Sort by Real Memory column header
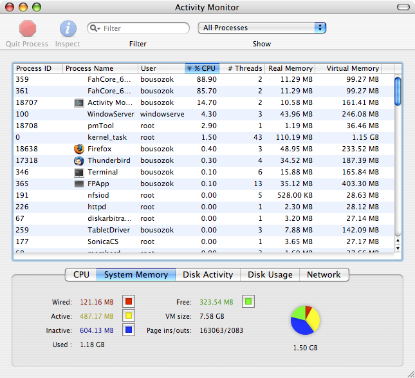This screenshot has height=378, width=415. coord(290,68)
